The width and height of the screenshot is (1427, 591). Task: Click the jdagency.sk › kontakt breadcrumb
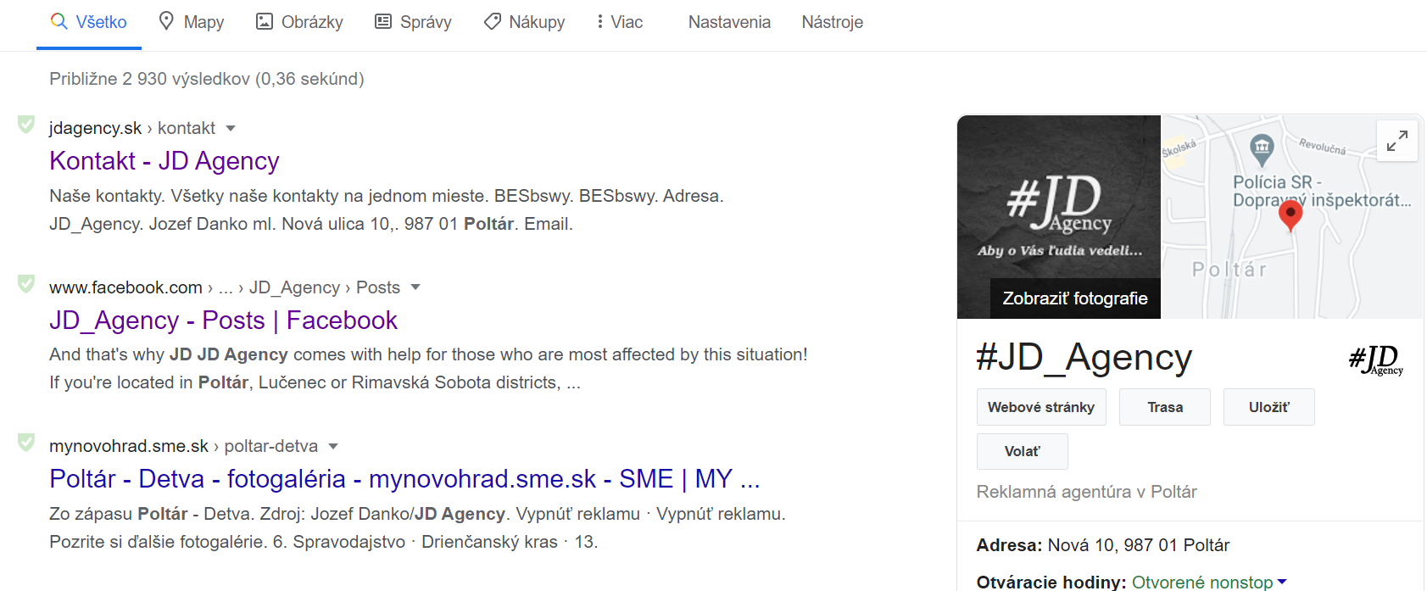click(132, 128)
